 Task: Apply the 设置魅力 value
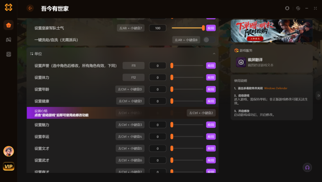(x=211, y=125)
